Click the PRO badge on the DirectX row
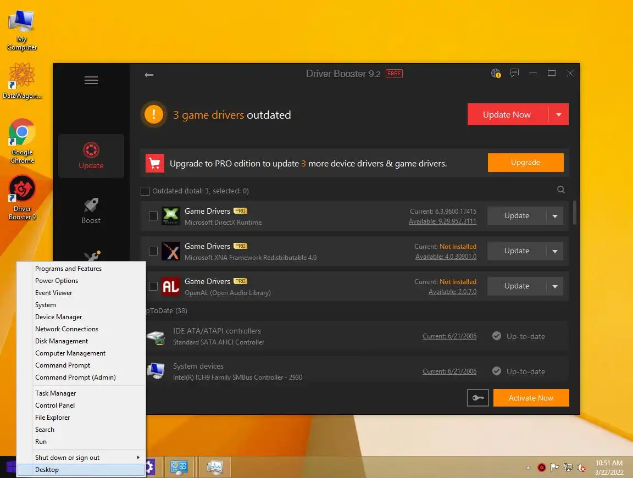This screenshot has width=633, height=478. (x=240, y=211)
